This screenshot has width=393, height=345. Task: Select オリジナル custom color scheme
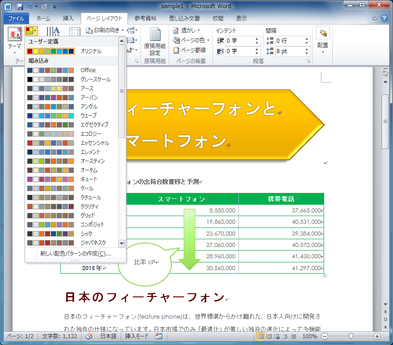(72, 51)
